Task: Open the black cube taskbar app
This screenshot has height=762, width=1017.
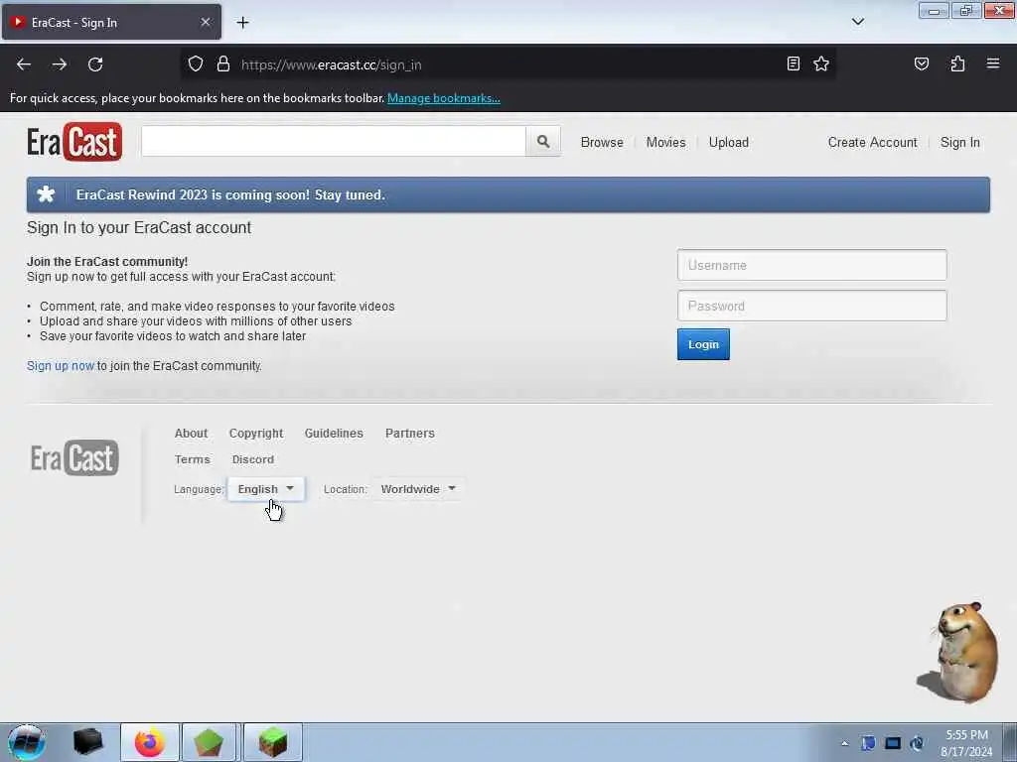Action: [x=88, y=742]
